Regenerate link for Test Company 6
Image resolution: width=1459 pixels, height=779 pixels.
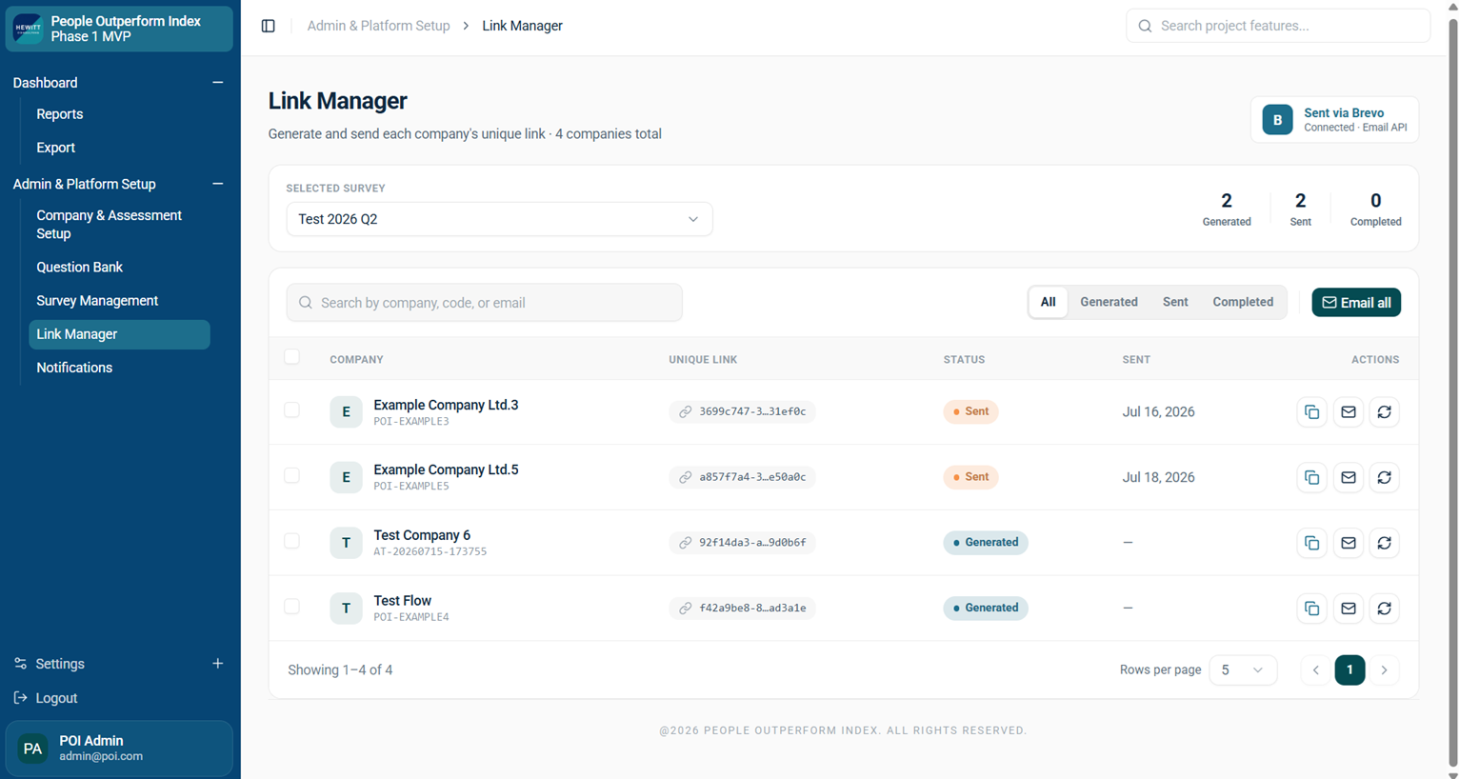(1384, 543)
